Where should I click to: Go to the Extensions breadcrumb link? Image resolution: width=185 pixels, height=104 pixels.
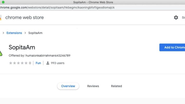click(x=14, y=33)
